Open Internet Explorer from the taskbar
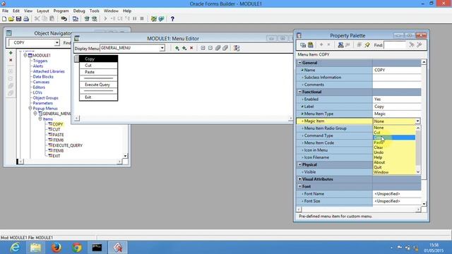Viewport: 452px width, 254px height. click(15, 248)
